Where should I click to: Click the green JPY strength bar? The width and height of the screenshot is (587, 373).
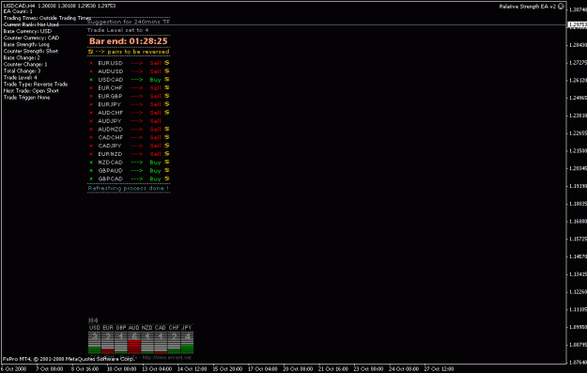pos(187,349)
